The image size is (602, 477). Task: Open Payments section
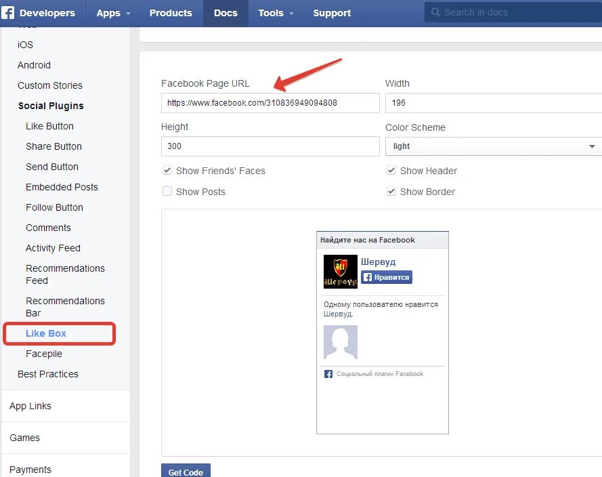click(30, 470)
